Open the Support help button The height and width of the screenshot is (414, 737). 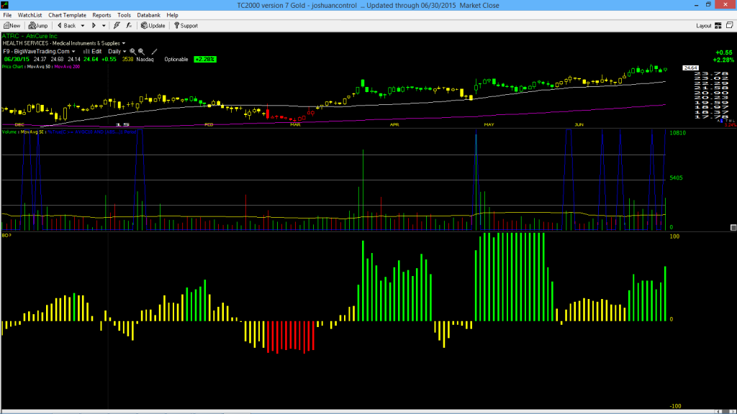pyautogui.click(x=186, y=25)
